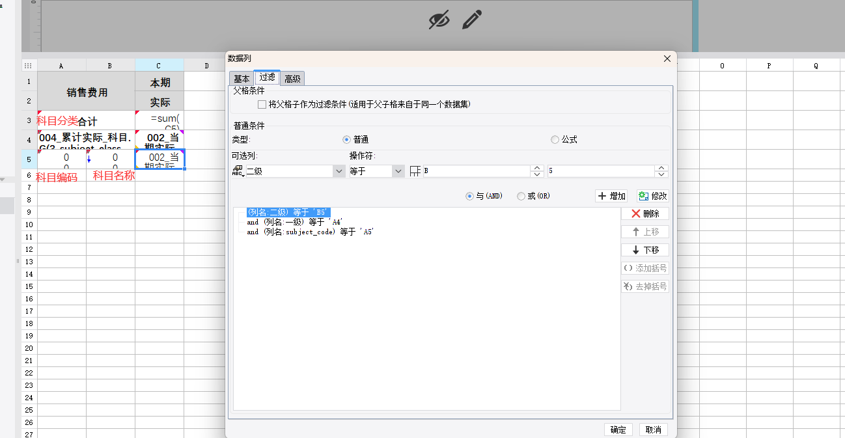Click the cell grid icon before column field B
Screen dimensions: 845x438
click(415, 171)
